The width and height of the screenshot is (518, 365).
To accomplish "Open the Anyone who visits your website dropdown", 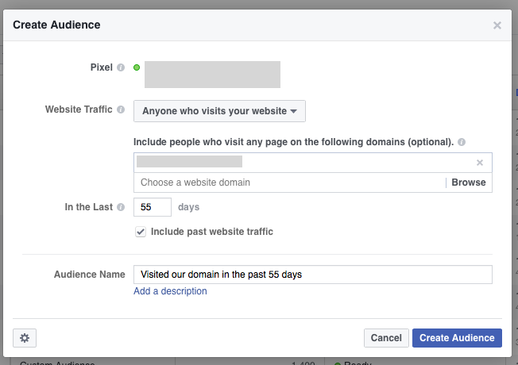I will pos(219,111).
